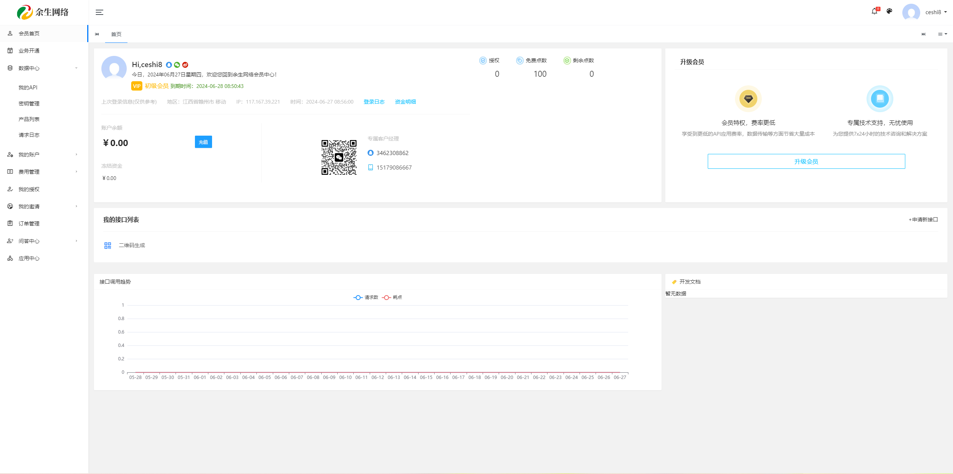The height and width of the screenshot is (474, 953).
Task: Open the 登录日志 link
Action: point(374,102)
